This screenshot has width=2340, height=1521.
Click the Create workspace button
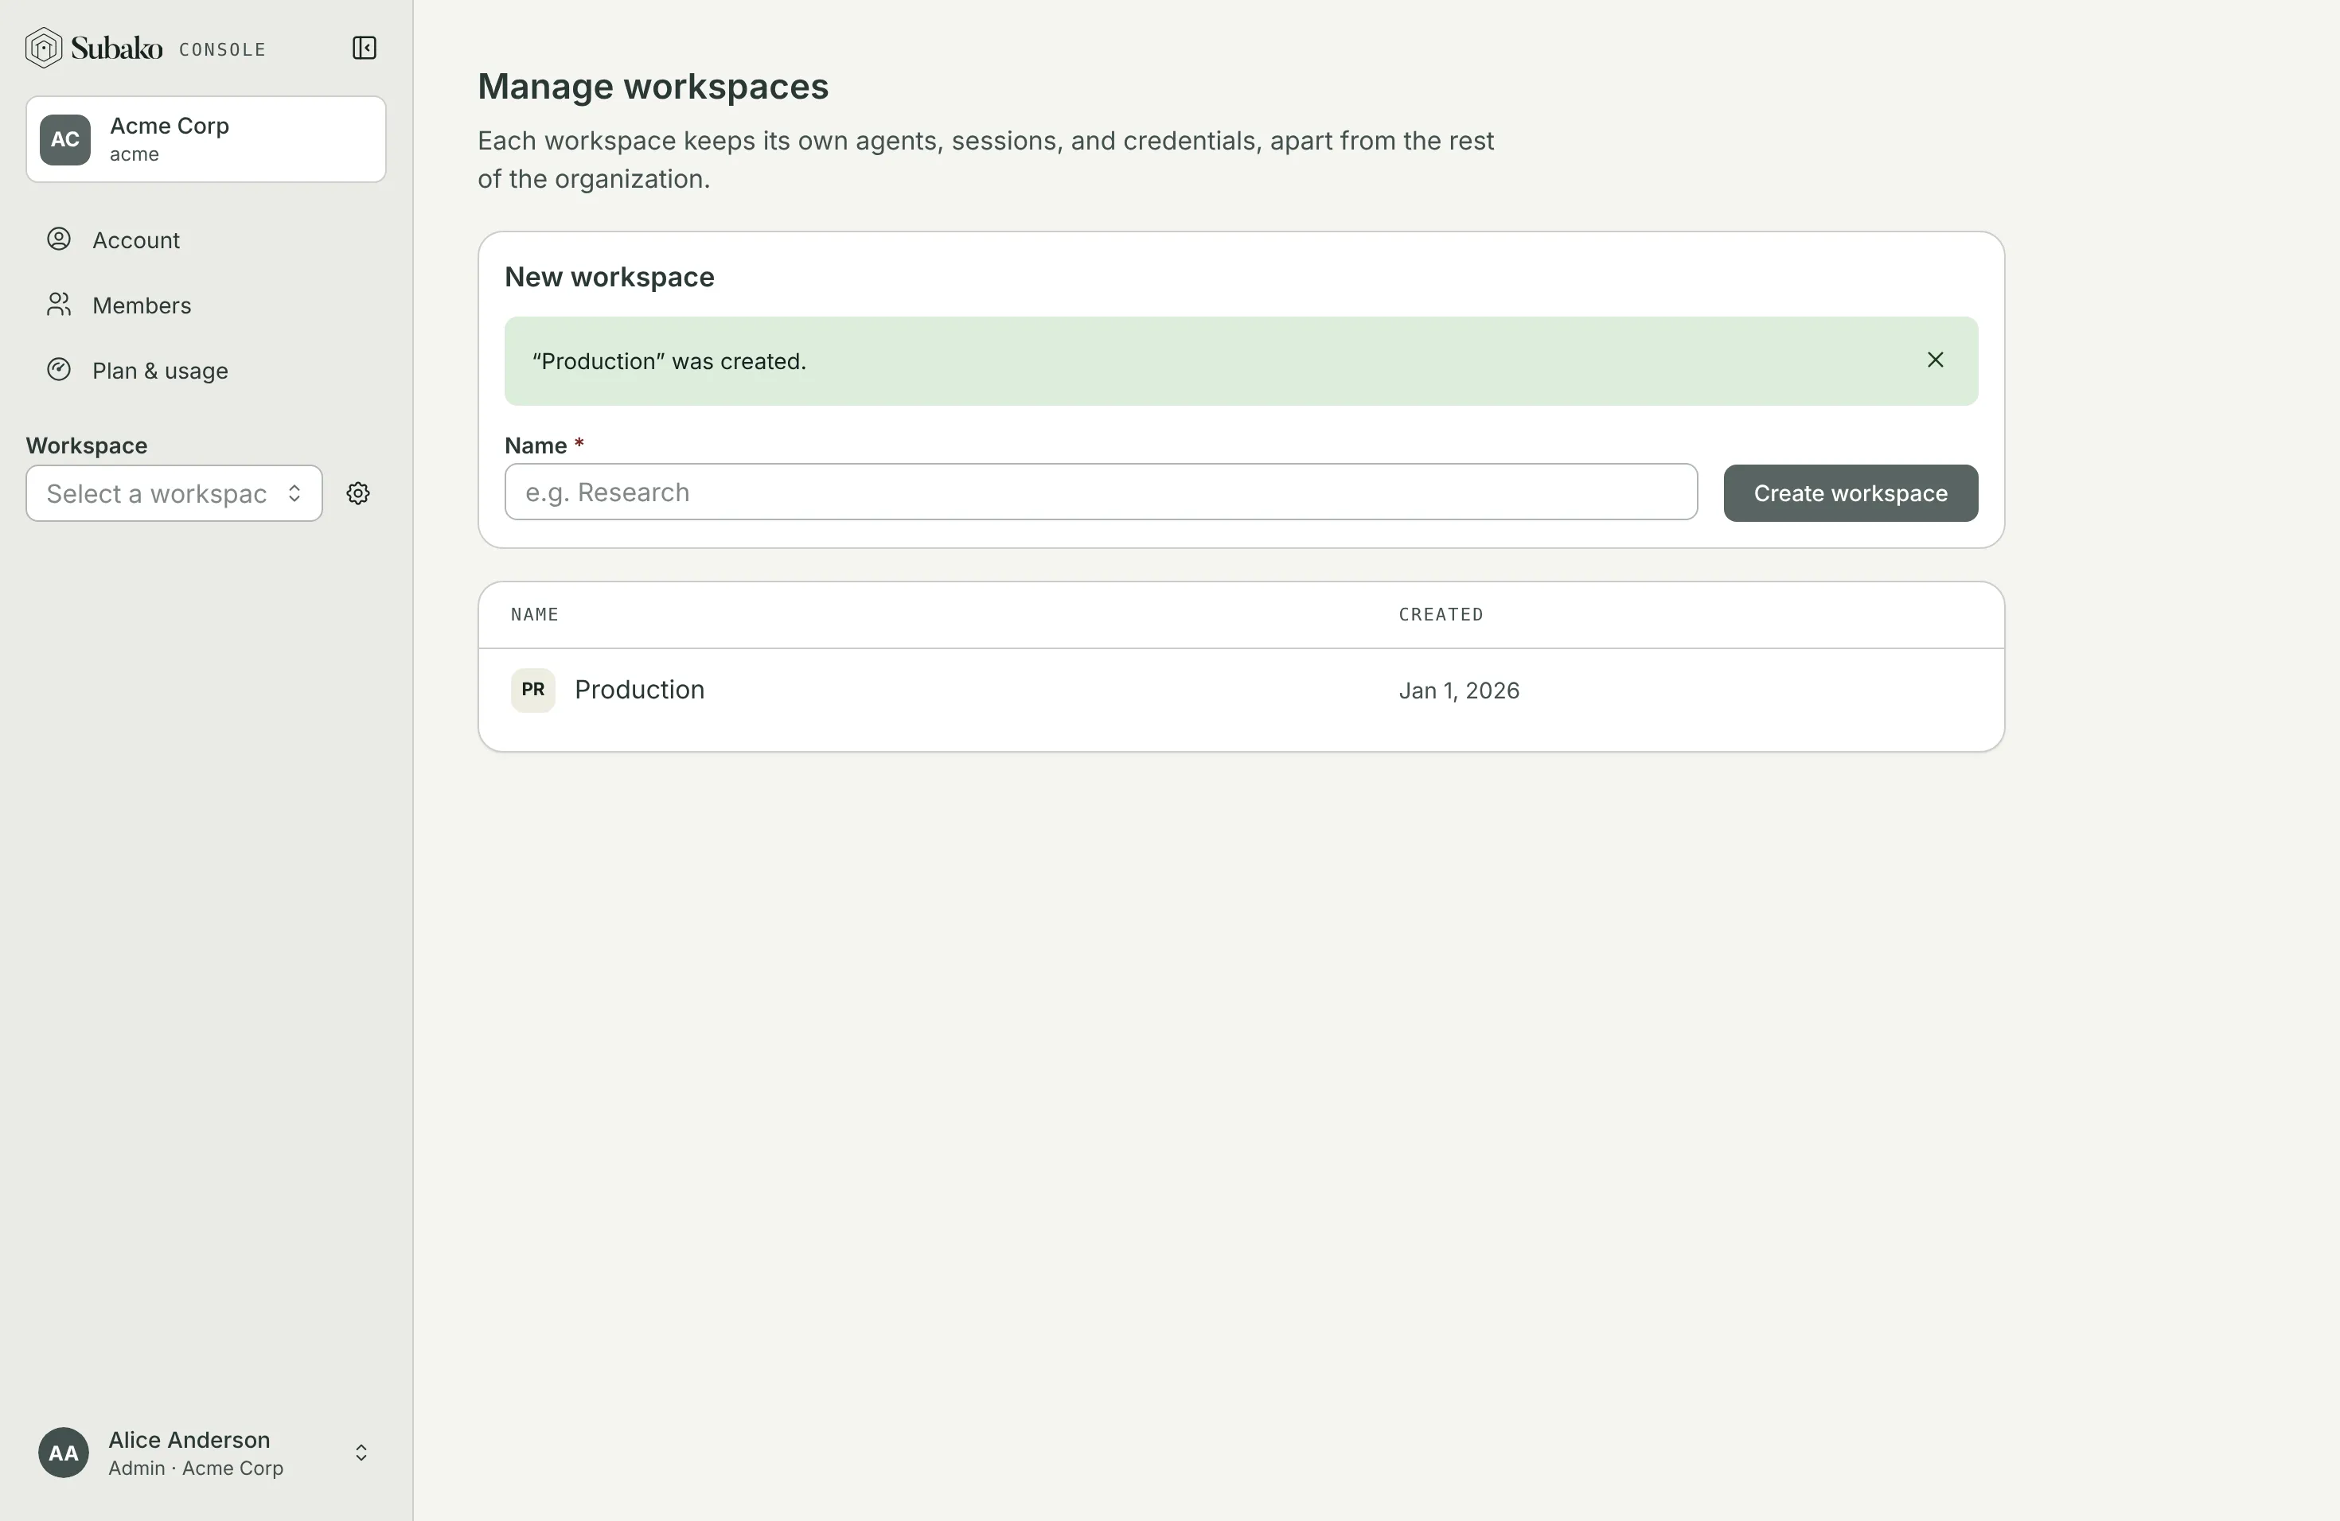coord(1851,493)
